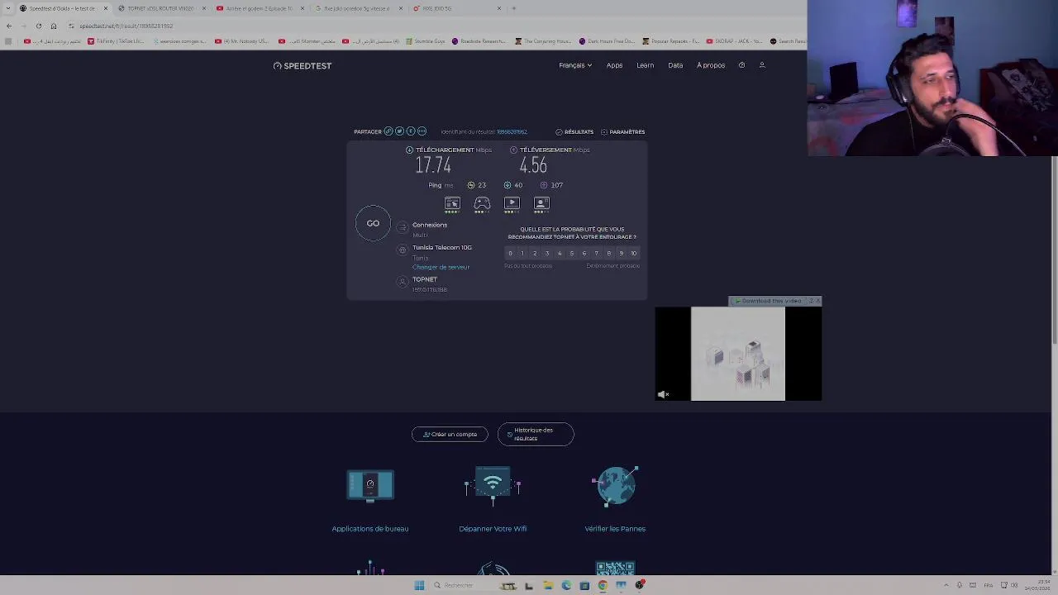
Task: Switch to the YouTube episode tab
Action: pos(259,8)
